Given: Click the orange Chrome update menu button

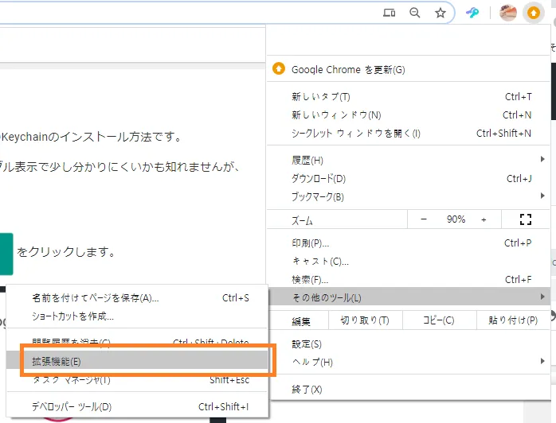Looking at the screenshot, I should 534,13.
